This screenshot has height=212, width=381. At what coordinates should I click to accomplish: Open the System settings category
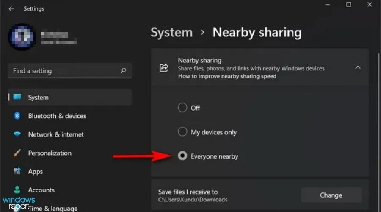click(x=38, y=98)
